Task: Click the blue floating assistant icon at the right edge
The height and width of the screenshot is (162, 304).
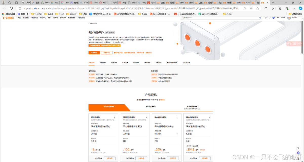Action: (298, 153)
